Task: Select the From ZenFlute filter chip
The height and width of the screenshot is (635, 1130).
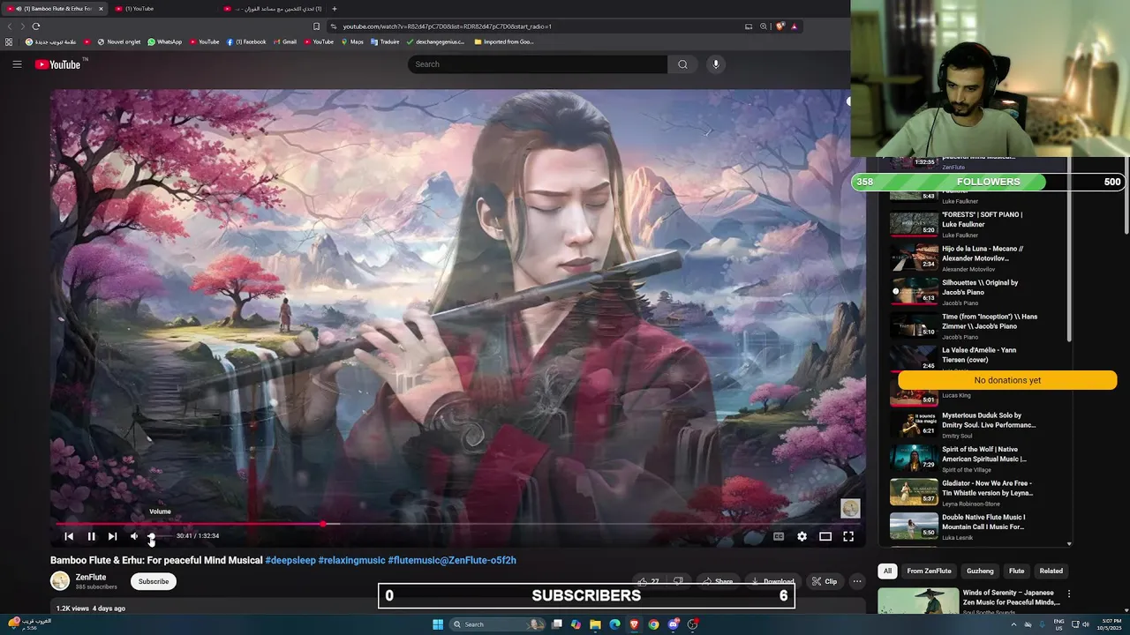Action: (929, 571)
